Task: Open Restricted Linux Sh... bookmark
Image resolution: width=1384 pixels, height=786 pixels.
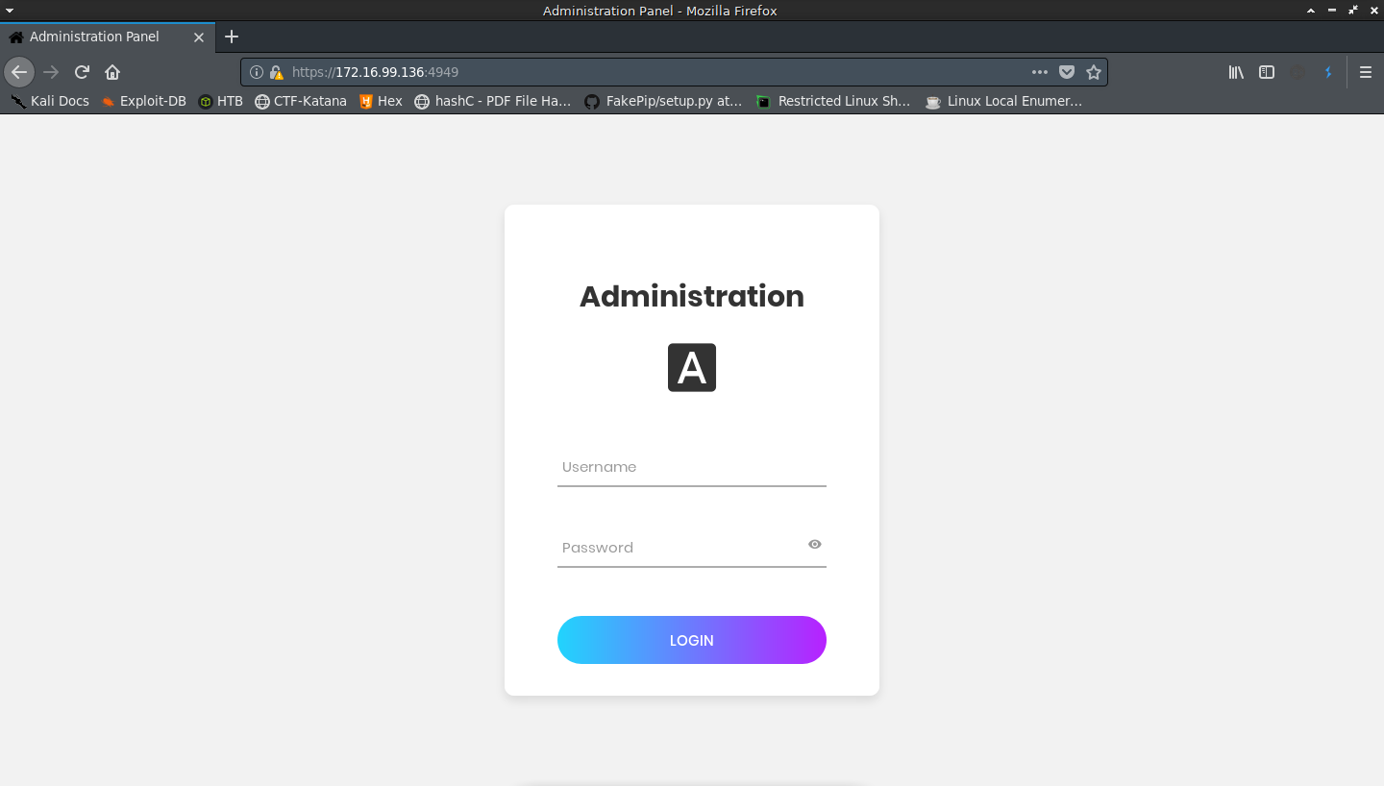Action: click(x=832, y=101)
